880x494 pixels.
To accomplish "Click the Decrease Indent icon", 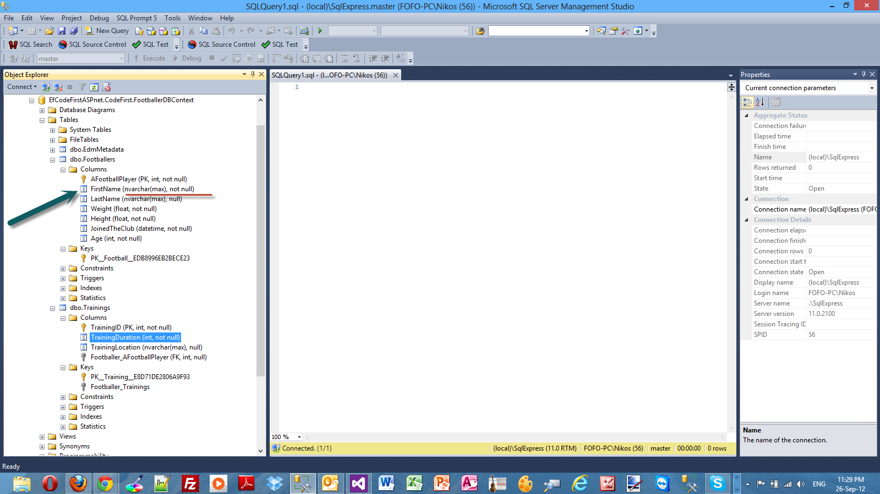I will pos(373,58).
